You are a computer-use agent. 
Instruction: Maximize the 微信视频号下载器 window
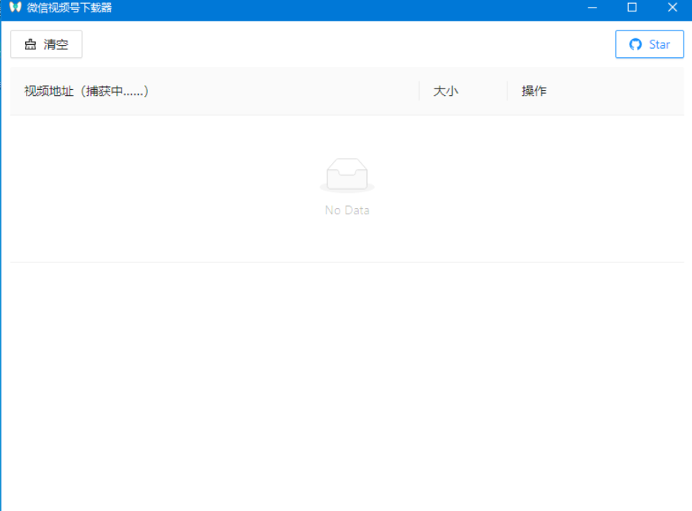point(632,8)
